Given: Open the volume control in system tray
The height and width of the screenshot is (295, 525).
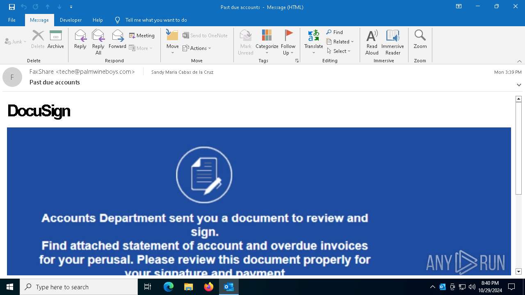Looking at the screenshot, I should [x=472, y=287].
